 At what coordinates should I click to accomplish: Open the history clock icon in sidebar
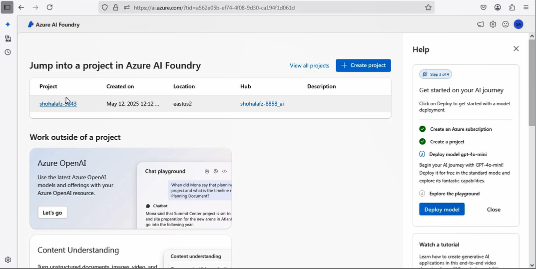pyautogui.click(x=7, y=52)
